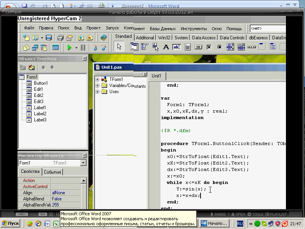Click the Add File to Project icon
Image resolution: width=305 pixels, height=229 pixels.
pyautogui.click(x=81, y=37)
